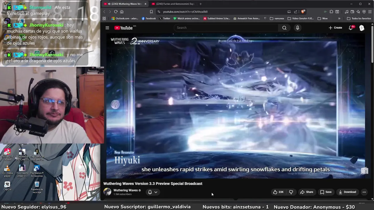Open Todos los favoritos folder

click(359, 18)
